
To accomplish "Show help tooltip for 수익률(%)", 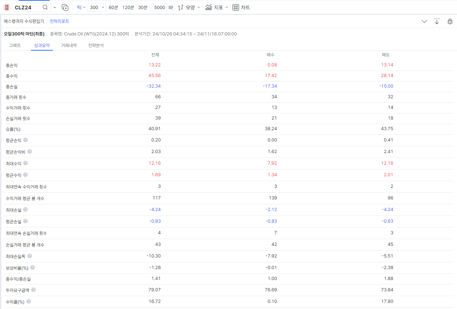I will pos(29,301).
